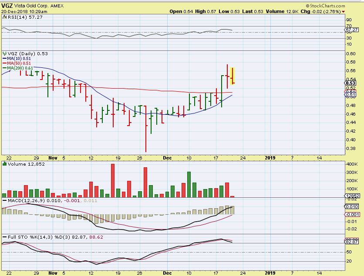Click the 0.53 last price tag on axis

tap(351, 83)
